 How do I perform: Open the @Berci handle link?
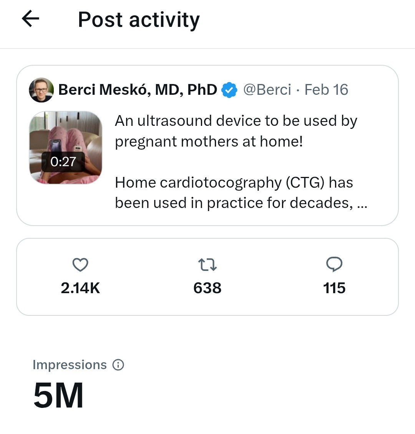pos(267,90)
